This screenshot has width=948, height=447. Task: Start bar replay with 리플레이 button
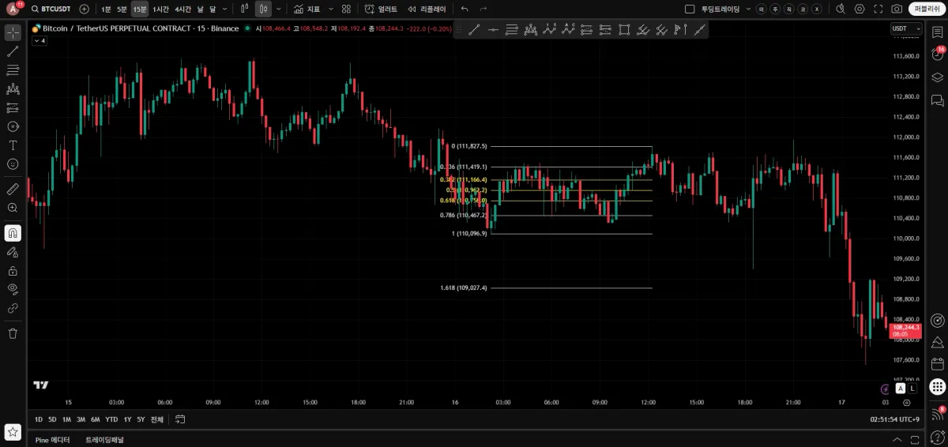pyautogui.click(x=427, y=9)
